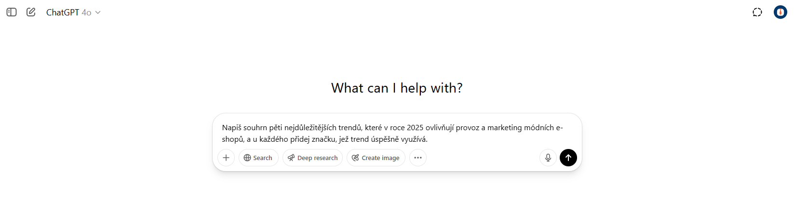This screenshot has width=794, height=216.
Task: Open the ChatGPT 4o model selector
Action: pos(73,13)
